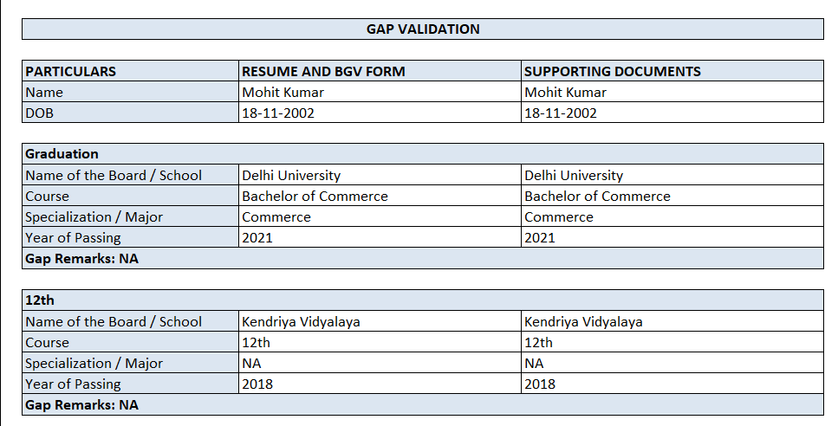The height and width of the screenshot is (426, 838).
Task: Select the GAP VALIDATION title cell
Action: click(423, 29)
